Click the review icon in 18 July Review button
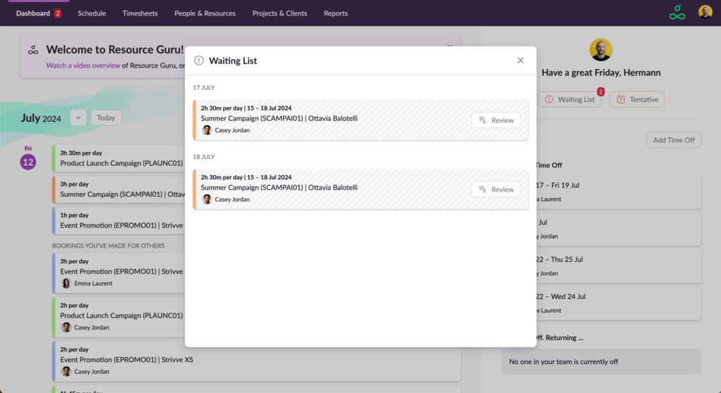Image resolution: width=721 pixels, height=393 pixels. click(482, 189)
